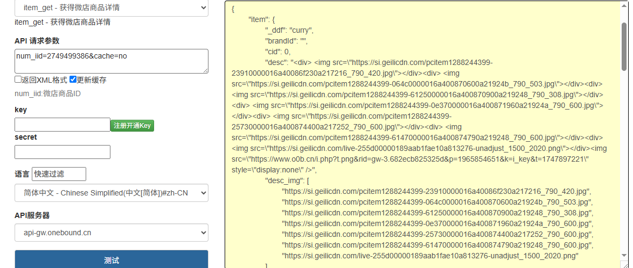This screenshot has width=633, height=268.
Task: Click the 注册开通Key button
Action: pyautogui.click(x=132, y=126)
